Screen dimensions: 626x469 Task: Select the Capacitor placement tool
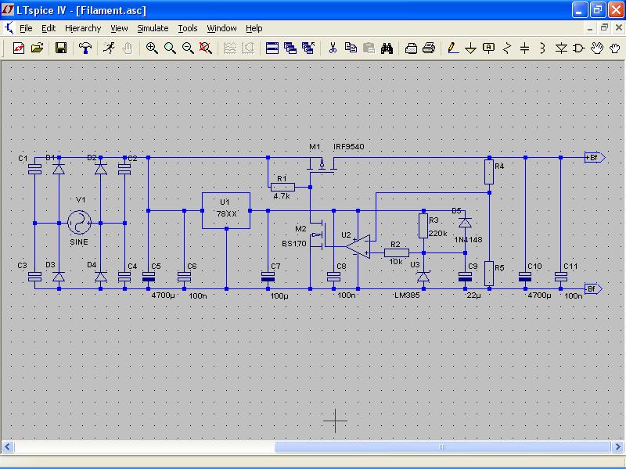(524, 48)
